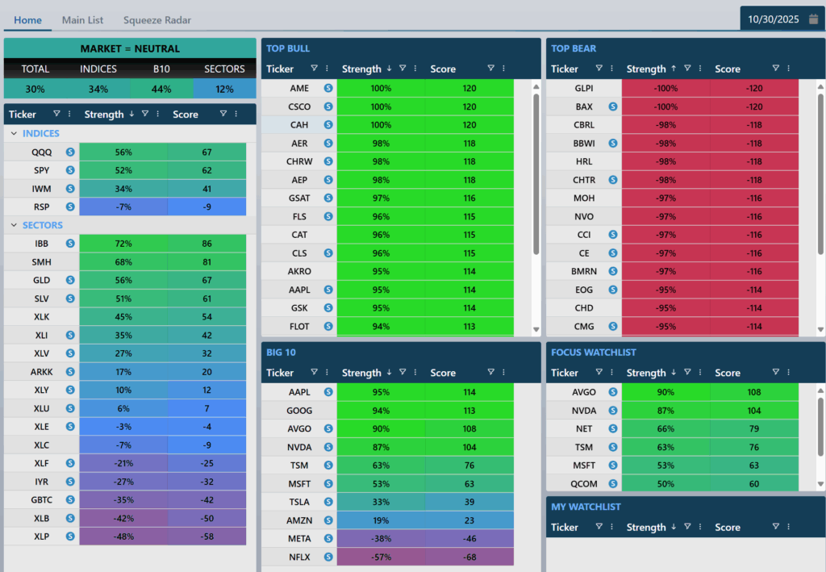Open Strength column menu in Big 10
826x572 pixels.
(416, 373)
